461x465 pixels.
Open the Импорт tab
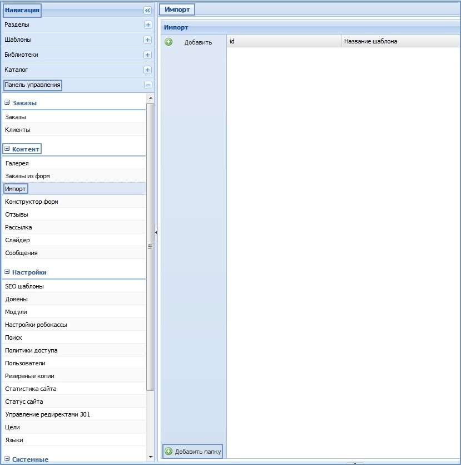177,9
